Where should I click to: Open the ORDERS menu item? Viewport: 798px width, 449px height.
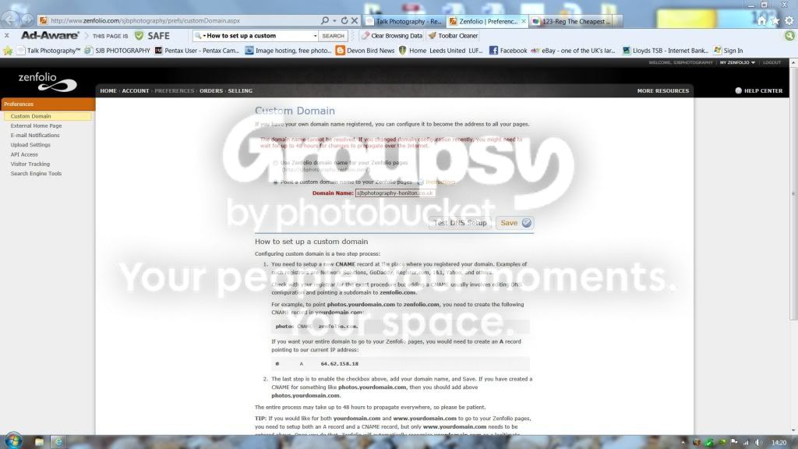tap(211, 90)
